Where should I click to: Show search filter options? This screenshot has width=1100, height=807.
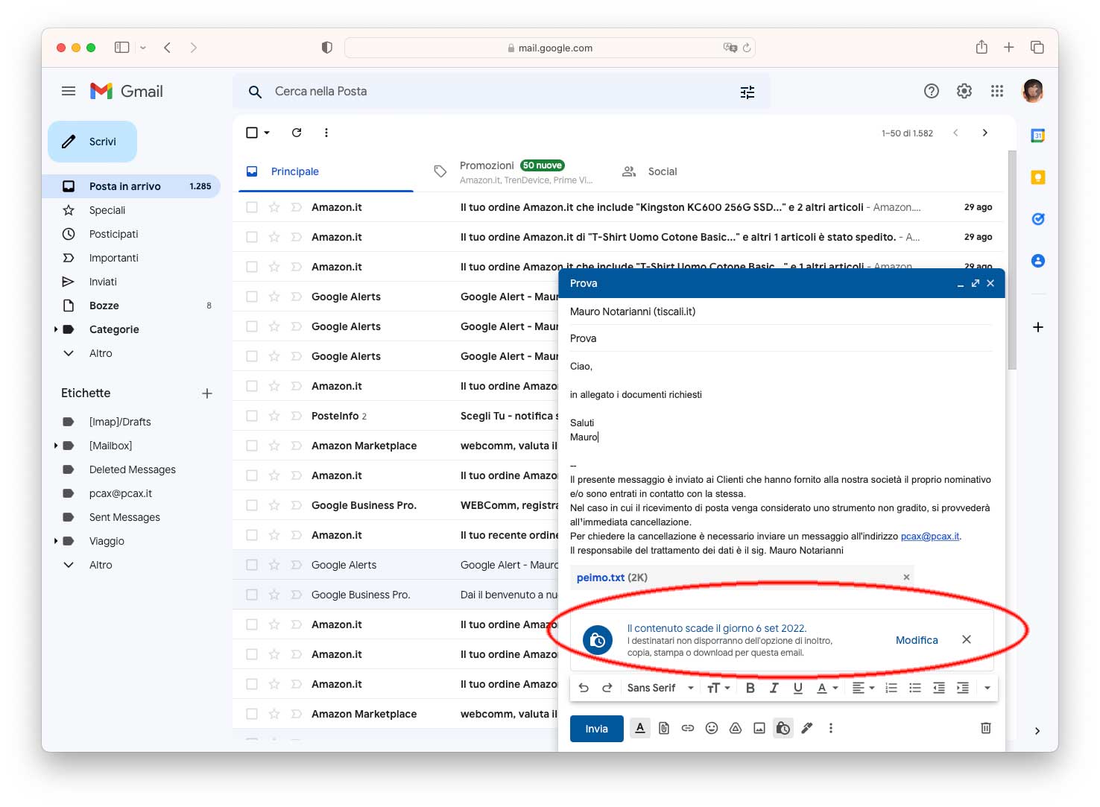tap(747, 92)
